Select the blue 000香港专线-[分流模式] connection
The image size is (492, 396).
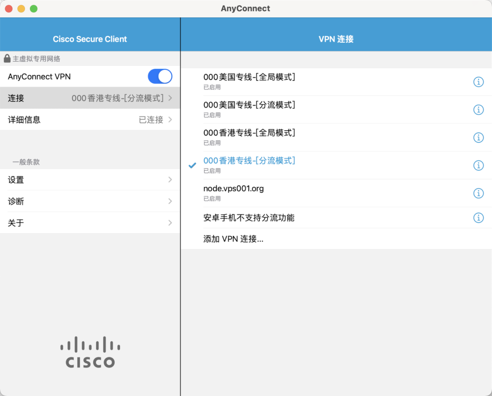point(336,165)
